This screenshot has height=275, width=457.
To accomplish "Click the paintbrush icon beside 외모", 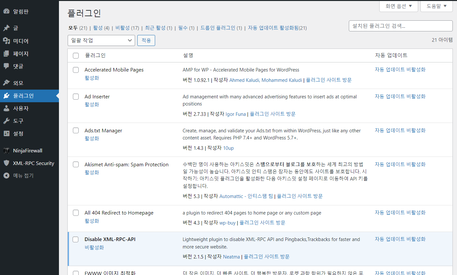I will [6, 83].
